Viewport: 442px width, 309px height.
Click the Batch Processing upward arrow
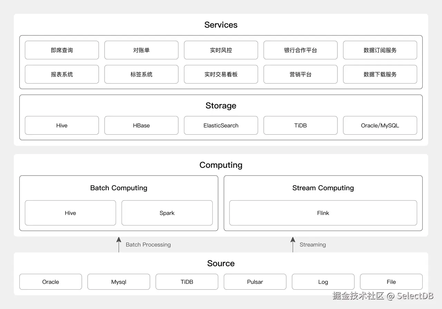(119, 244)
